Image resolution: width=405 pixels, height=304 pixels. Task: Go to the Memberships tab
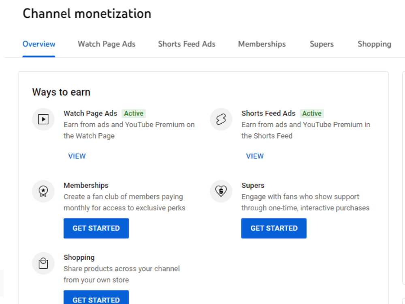[x=262, y=44]
